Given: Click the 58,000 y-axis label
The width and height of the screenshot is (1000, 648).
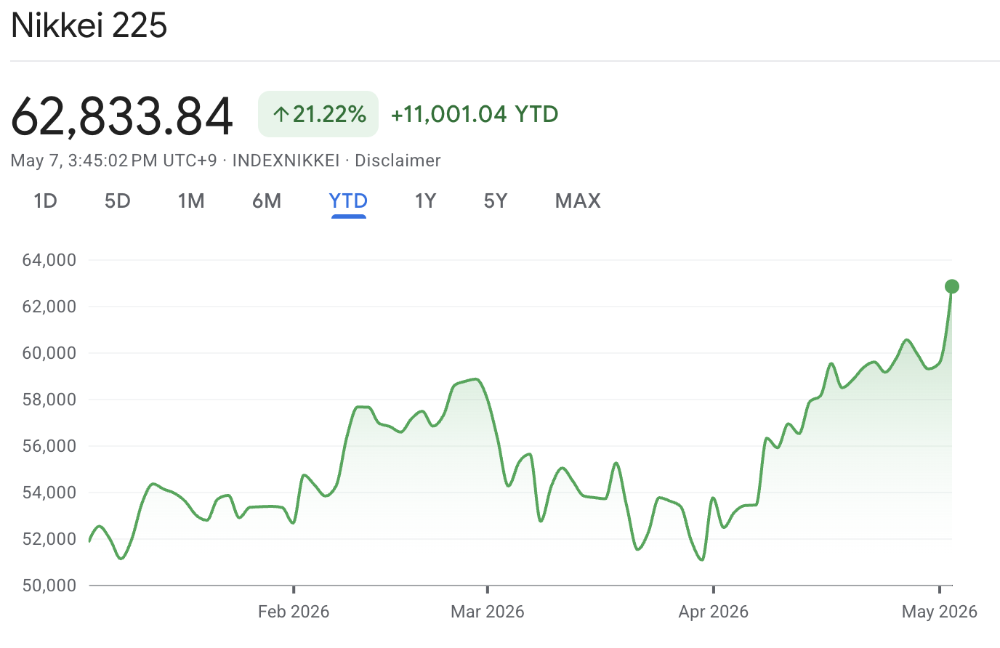Looking at the screenshot, I should pos(49,400).
